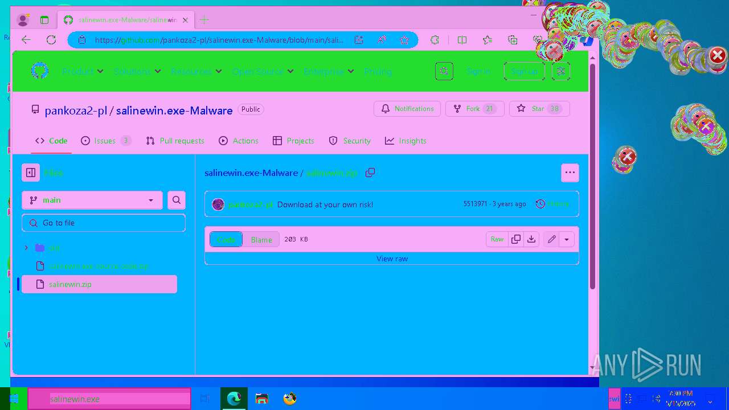Expand the Solutions menu

point(137,71)
